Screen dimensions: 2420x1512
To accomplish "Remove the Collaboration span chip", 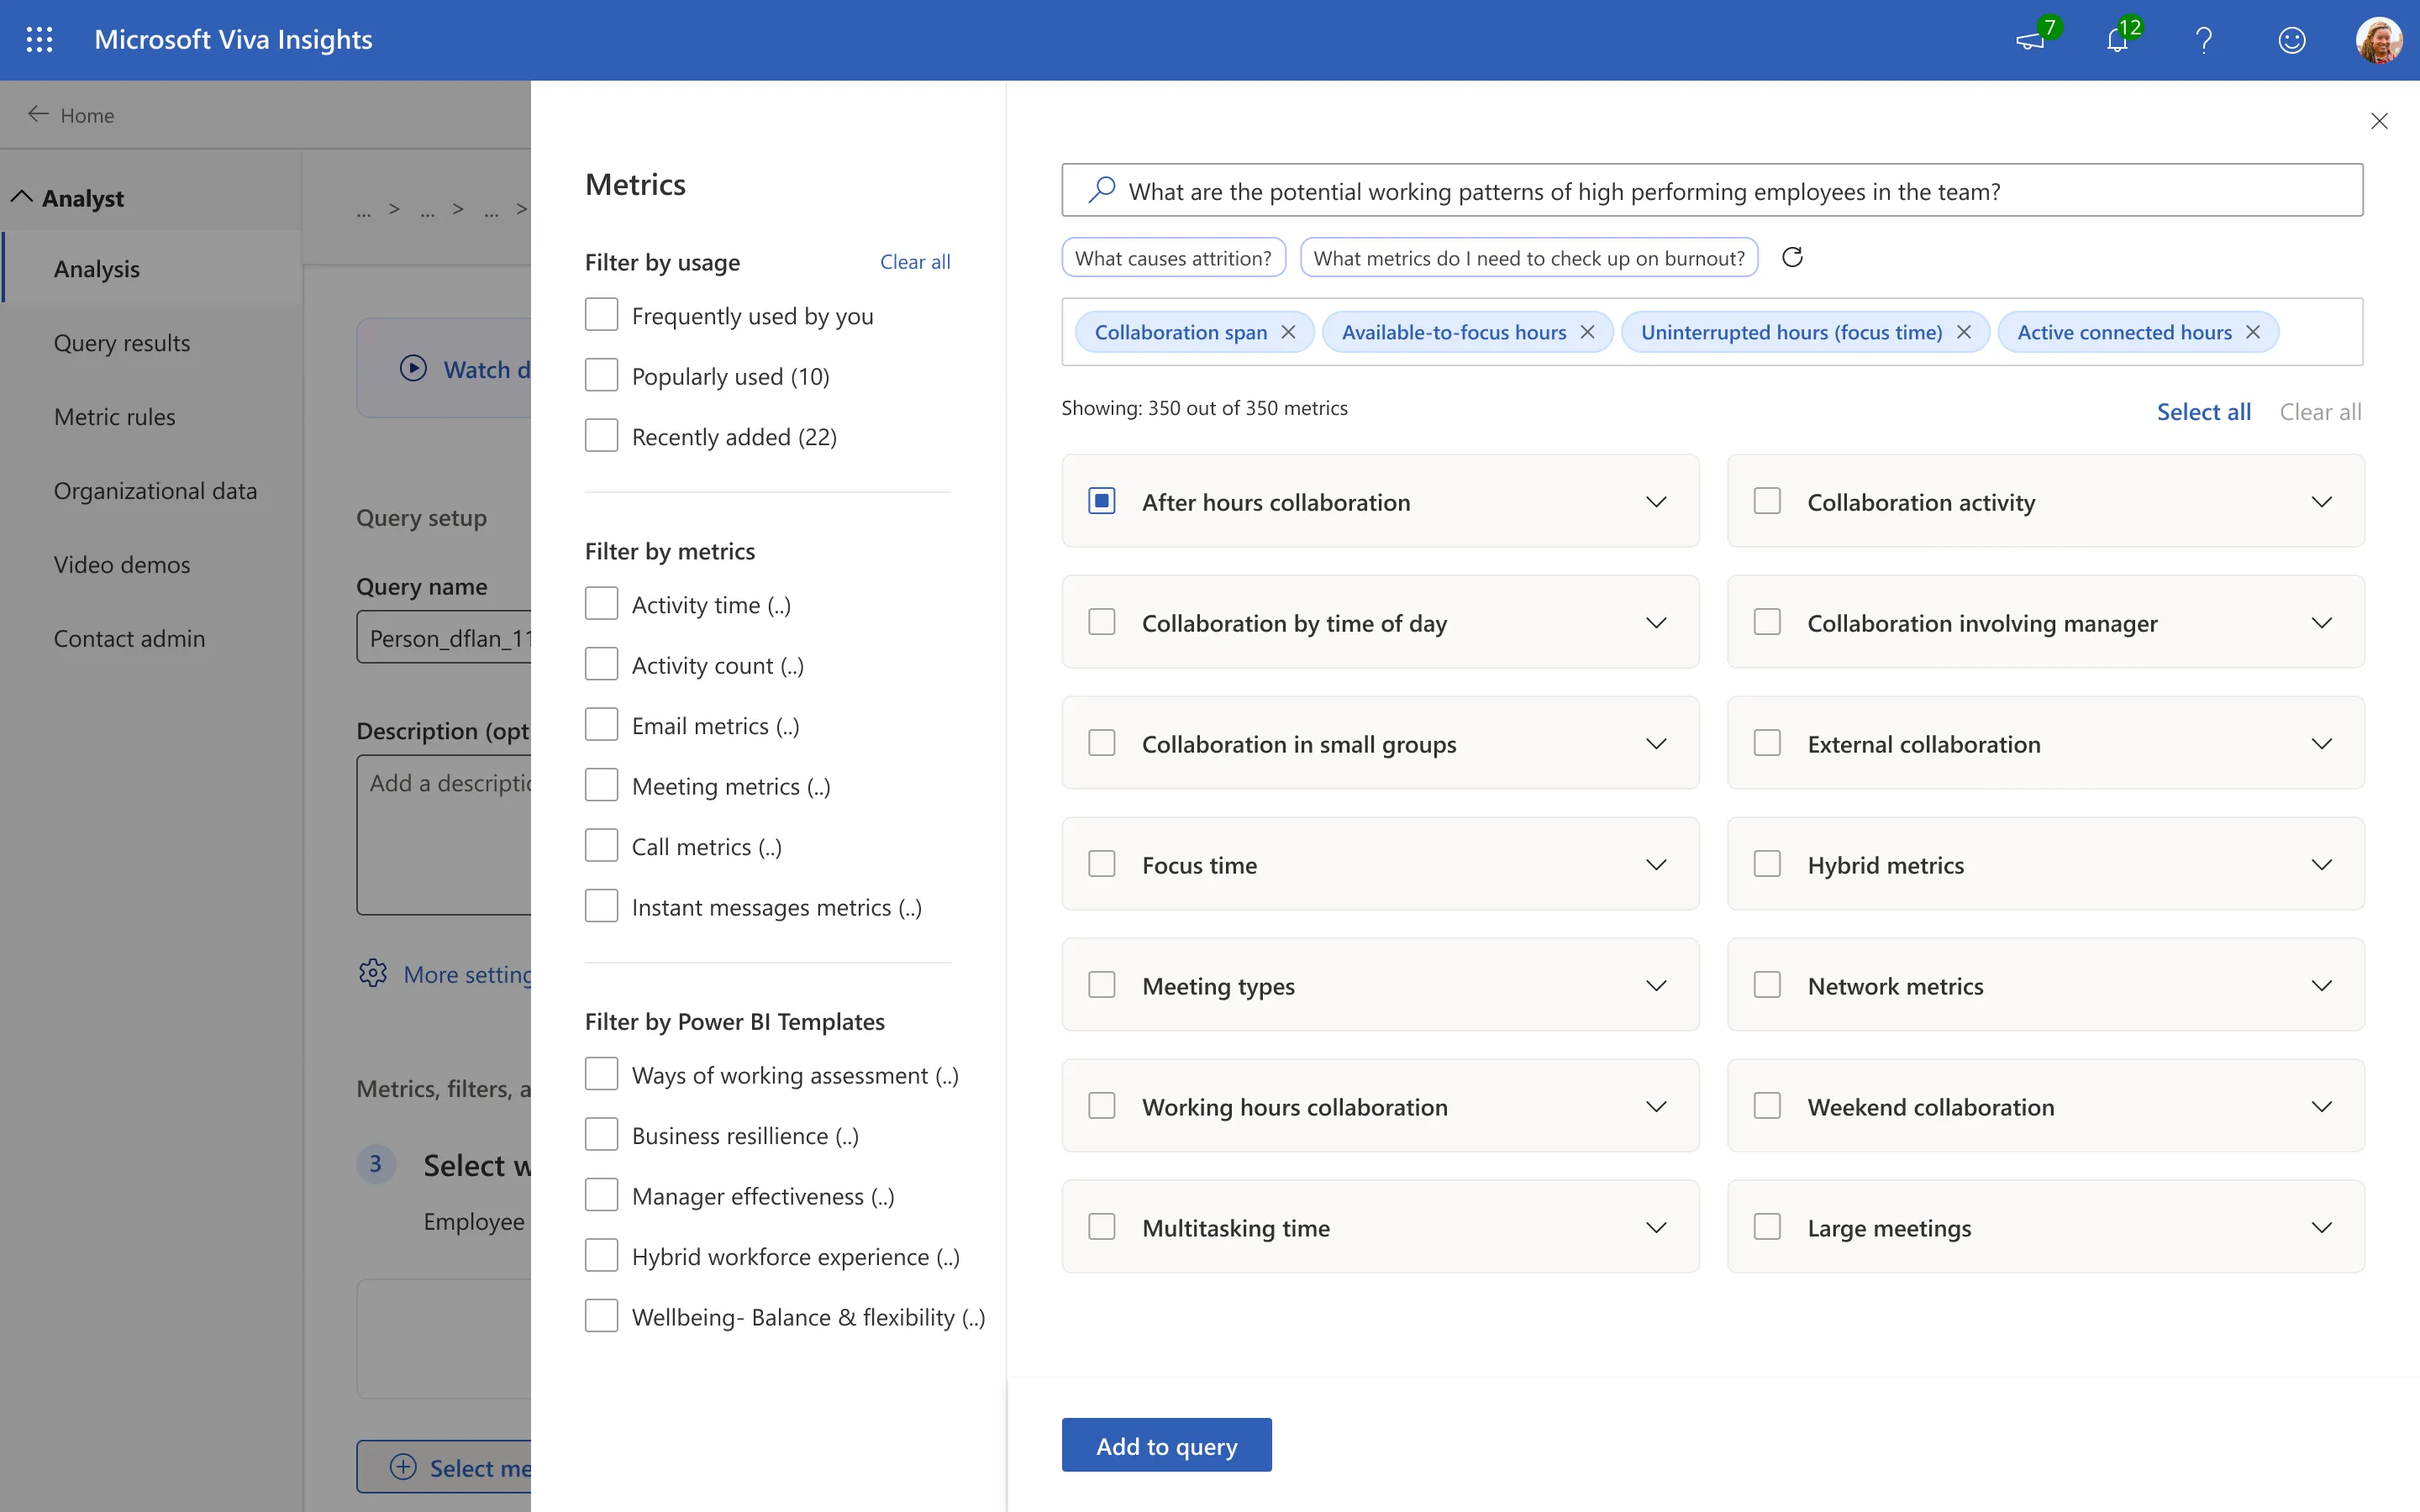I will (1288, 332).
